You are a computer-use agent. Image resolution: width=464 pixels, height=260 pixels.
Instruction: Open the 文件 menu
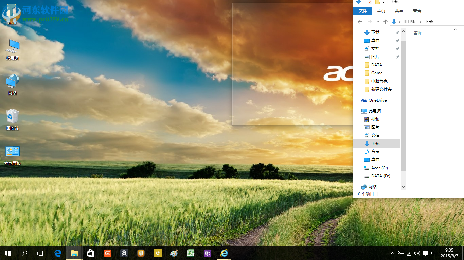pos(362,11)
